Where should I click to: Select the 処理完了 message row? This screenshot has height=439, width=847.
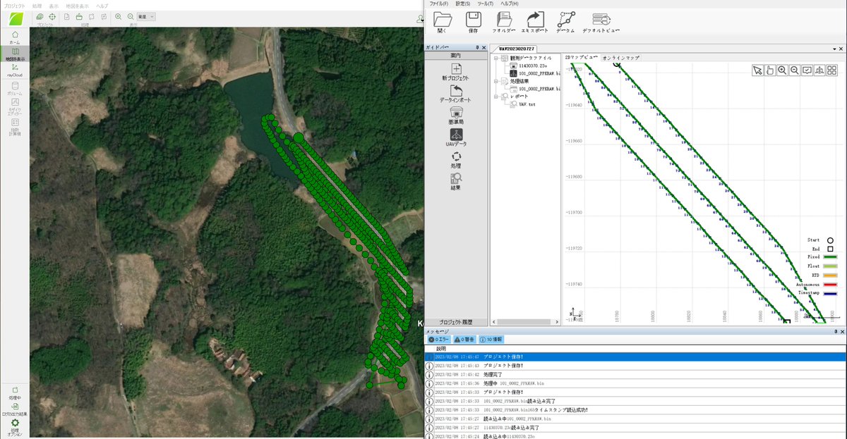pyautogui.click(x=635, y=374)
